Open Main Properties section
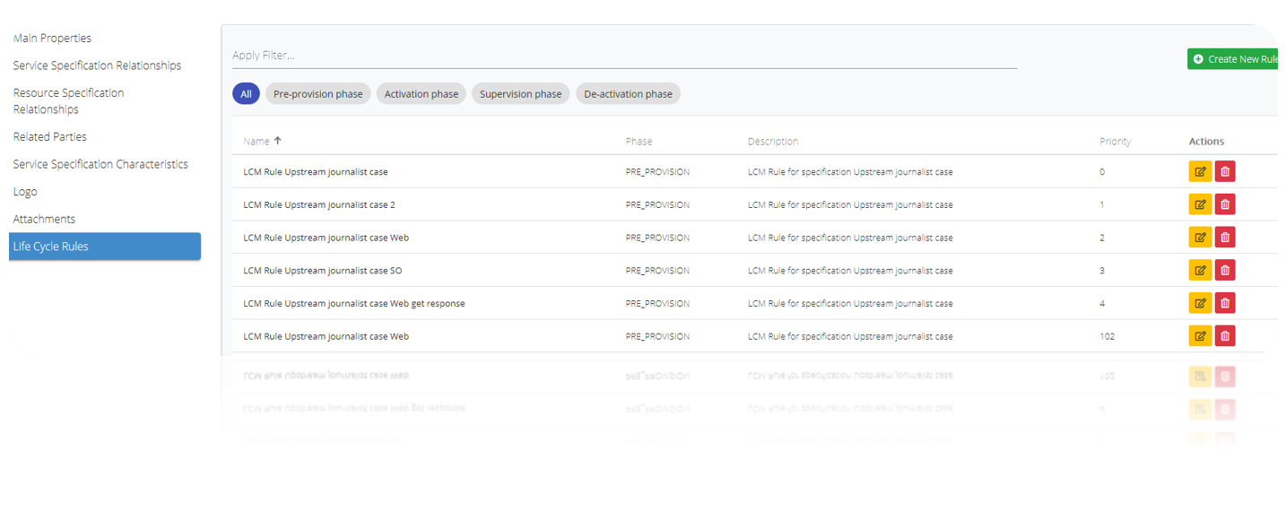 [52, 39]
